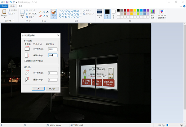Choose the diagonal line shape

pos(60,11)
